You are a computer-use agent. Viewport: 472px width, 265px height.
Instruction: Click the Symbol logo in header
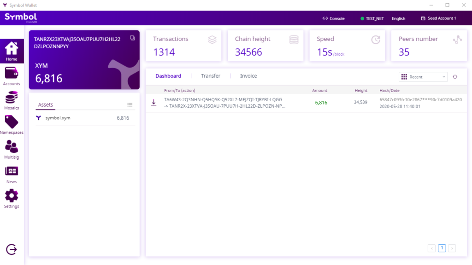click(21, 17)
